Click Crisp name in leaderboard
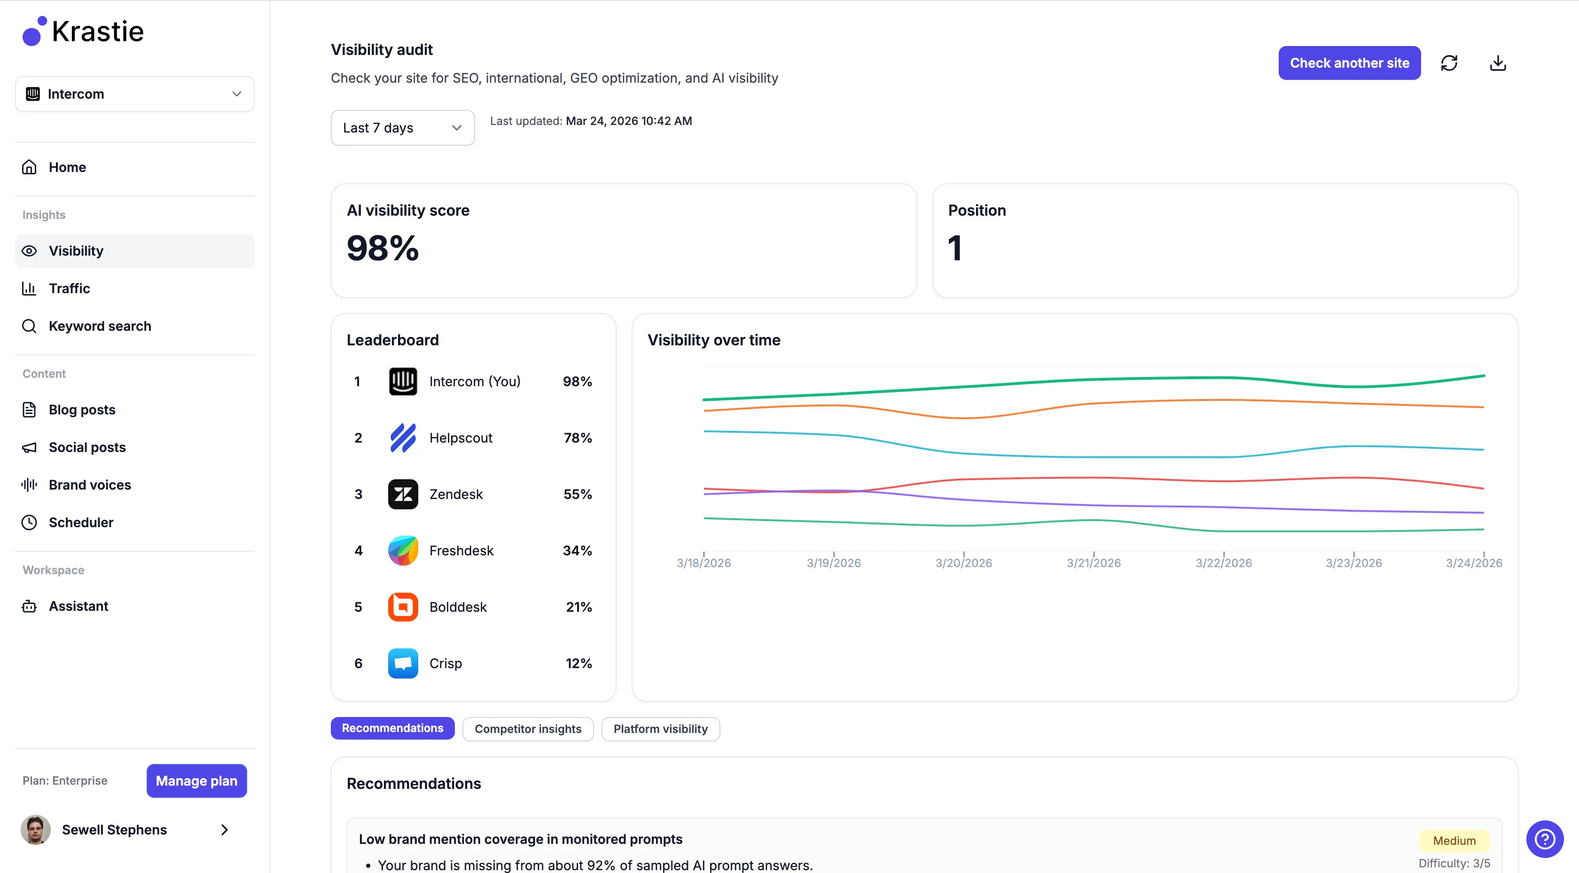 (446, 663)
